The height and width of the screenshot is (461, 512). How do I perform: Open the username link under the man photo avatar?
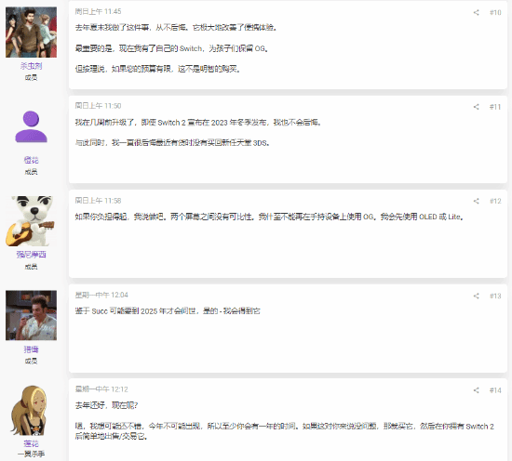click(31, 349)
